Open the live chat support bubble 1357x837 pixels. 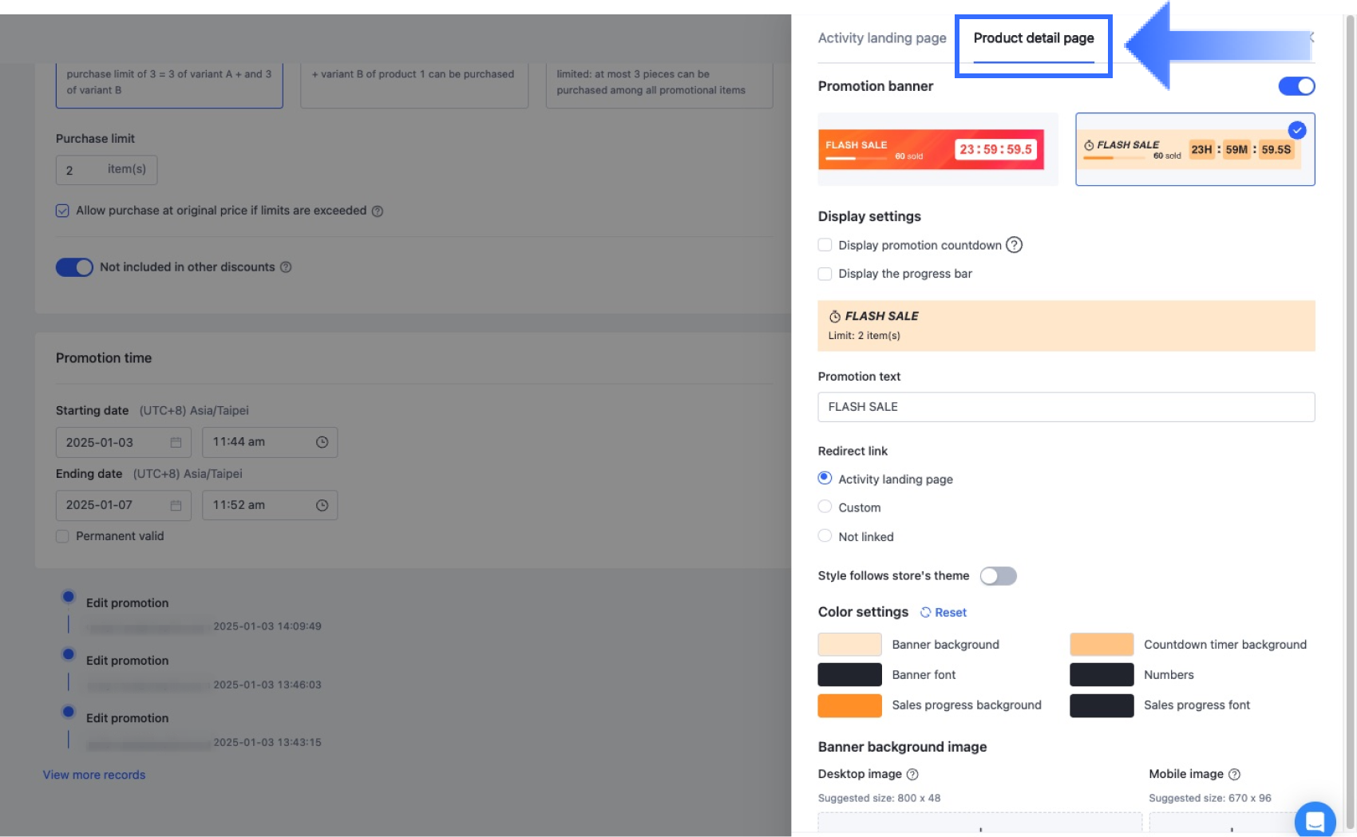click(x=1315, y=820)
